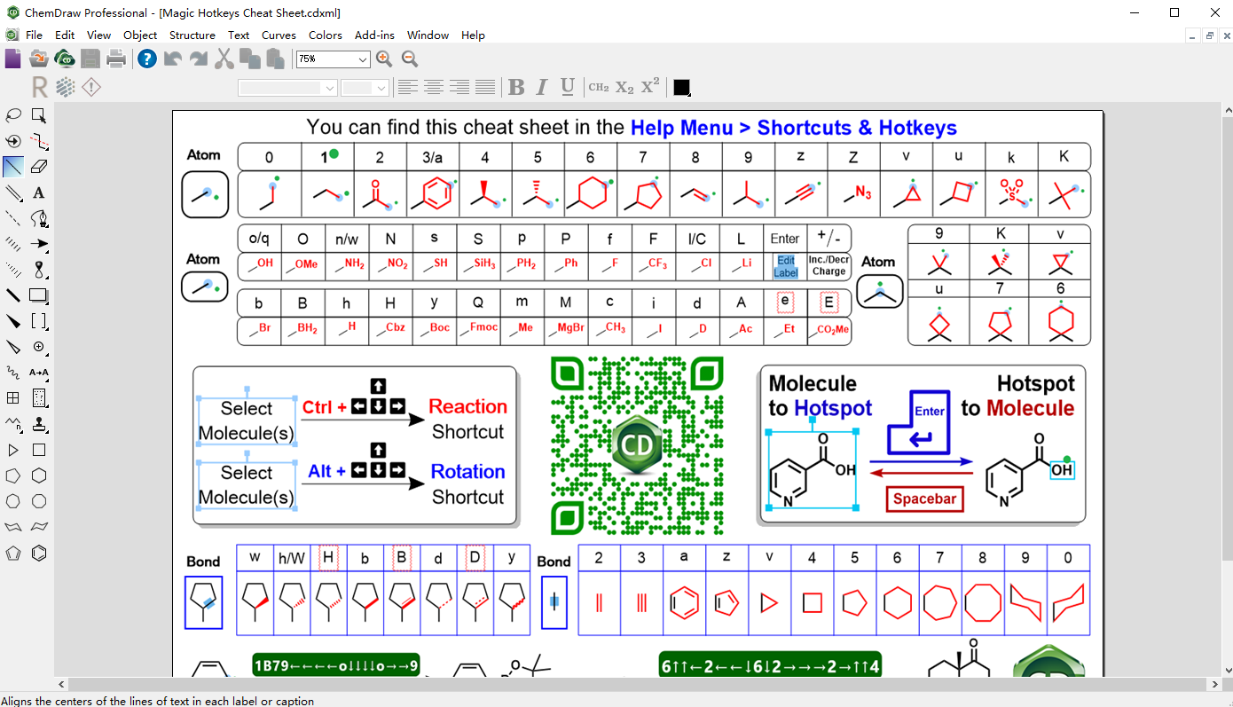Click the Print icon
1233x707 pixels.
pos(115,59)
